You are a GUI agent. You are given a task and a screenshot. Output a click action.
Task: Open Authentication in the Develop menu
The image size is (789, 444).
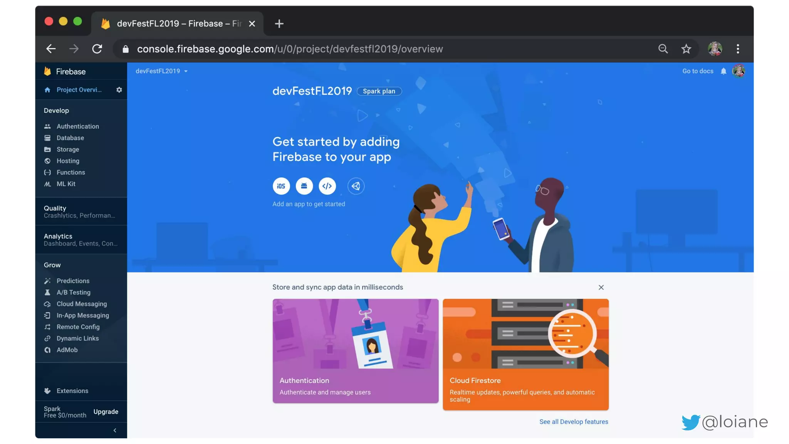coord(77,126)
